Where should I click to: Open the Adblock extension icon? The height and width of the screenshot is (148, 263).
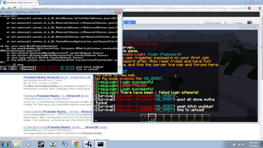(250, 8)
